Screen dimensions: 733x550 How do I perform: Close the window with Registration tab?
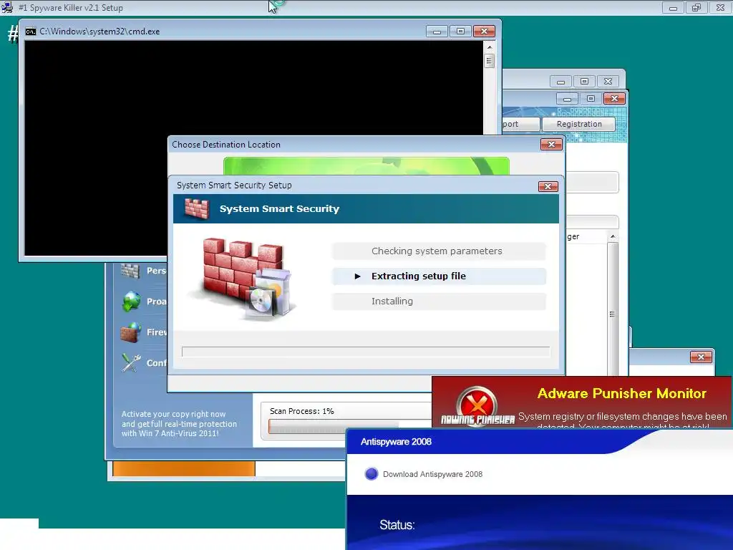tap(614, 99)
